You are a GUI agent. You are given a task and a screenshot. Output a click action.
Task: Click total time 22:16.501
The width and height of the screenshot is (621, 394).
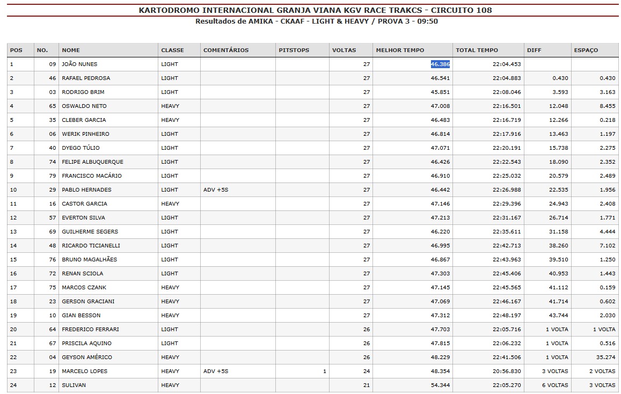tap(507, 106)
